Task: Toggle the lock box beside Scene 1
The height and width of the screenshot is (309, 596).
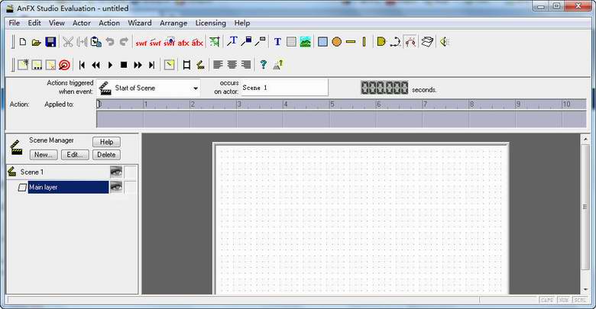Action: click(131, 172)
